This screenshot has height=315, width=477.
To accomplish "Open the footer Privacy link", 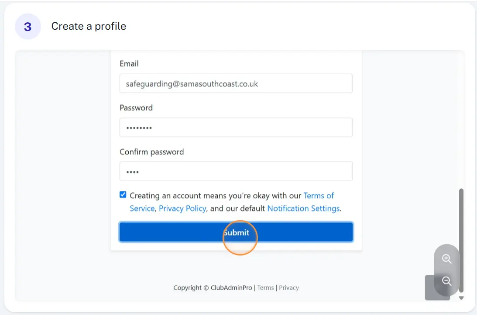I will (x=289, y=287).
